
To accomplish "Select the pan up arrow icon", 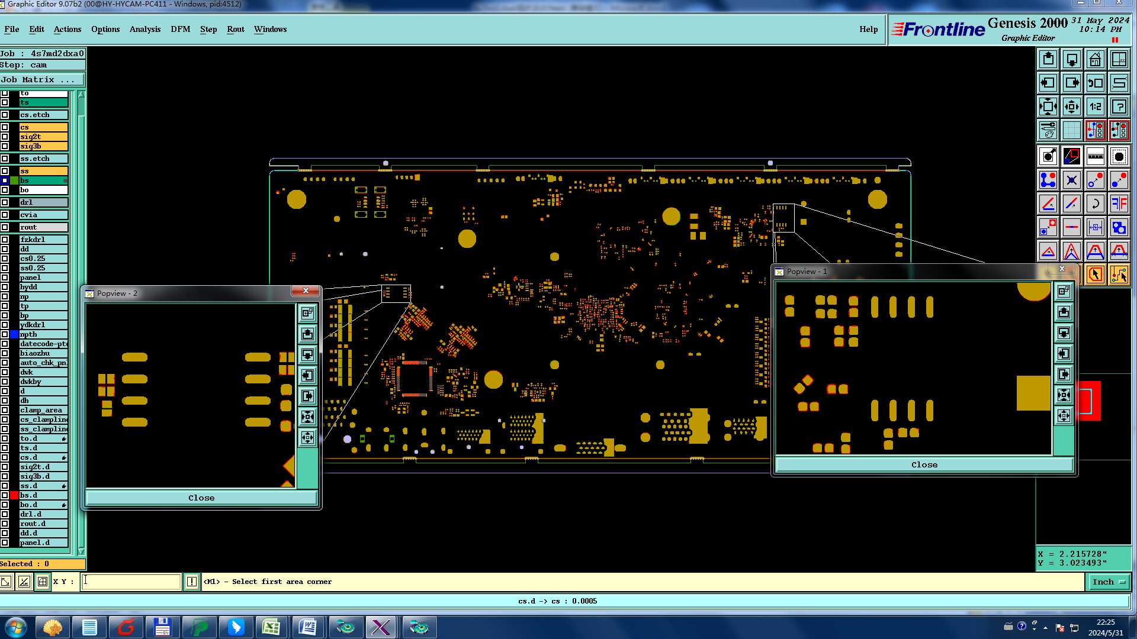I will [x=1048, y=59].
